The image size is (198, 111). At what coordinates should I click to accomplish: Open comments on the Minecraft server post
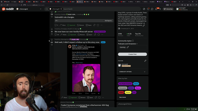tap(57, 35)
